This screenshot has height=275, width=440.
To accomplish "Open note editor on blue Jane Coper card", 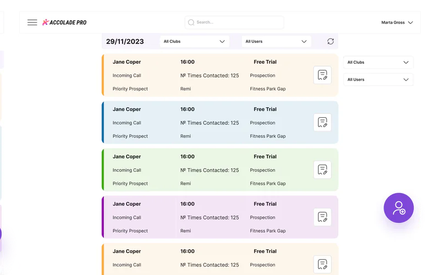I will coord(322,122).
